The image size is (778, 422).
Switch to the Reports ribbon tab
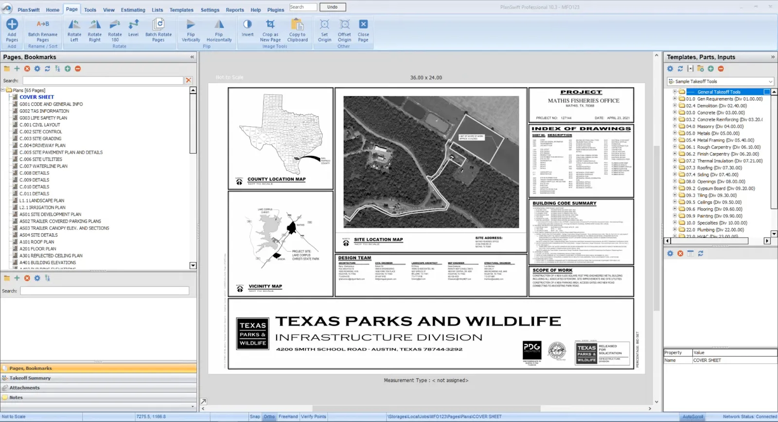click(x=235, y=10)
